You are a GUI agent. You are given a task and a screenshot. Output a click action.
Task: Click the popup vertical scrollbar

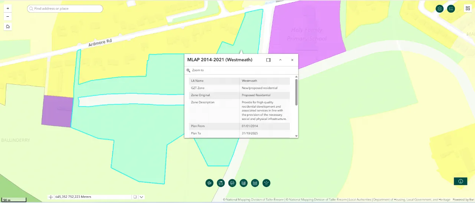[296, 92]
